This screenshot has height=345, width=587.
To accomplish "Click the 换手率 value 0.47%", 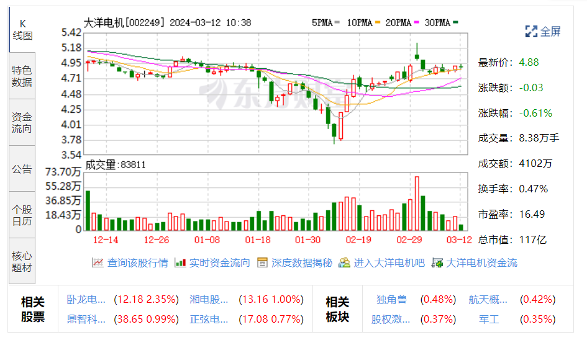I will point(534,189).
